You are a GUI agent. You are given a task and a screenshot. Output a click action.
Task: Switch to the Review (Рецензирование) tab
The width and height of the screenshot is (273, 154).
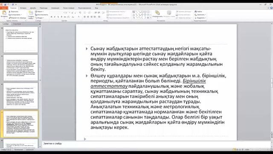84,8
